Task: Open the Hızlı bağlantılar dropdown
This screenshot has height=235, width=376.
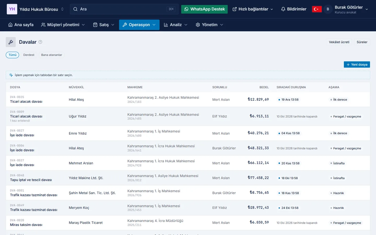Action: coord(253,9)
